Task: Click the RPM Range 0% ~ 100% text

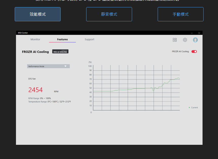Action: (x=40, y=98)
